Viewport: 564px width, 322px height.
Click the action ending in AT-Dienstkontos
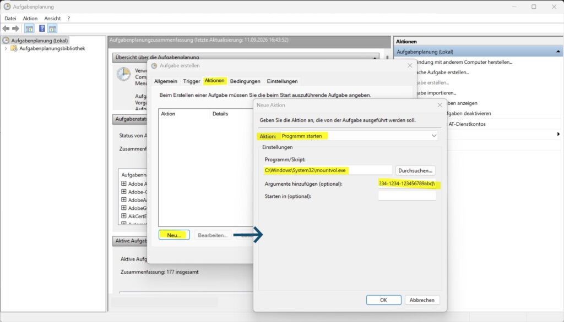[x=467, y=124]
